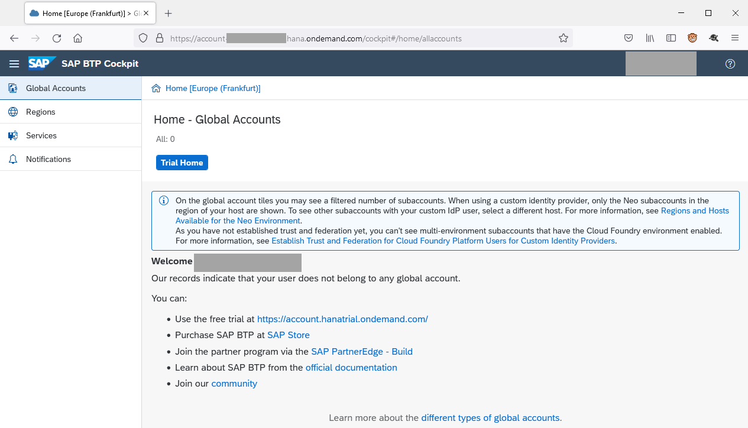Click the dark extension icon beside the monkey

[714, 38]
